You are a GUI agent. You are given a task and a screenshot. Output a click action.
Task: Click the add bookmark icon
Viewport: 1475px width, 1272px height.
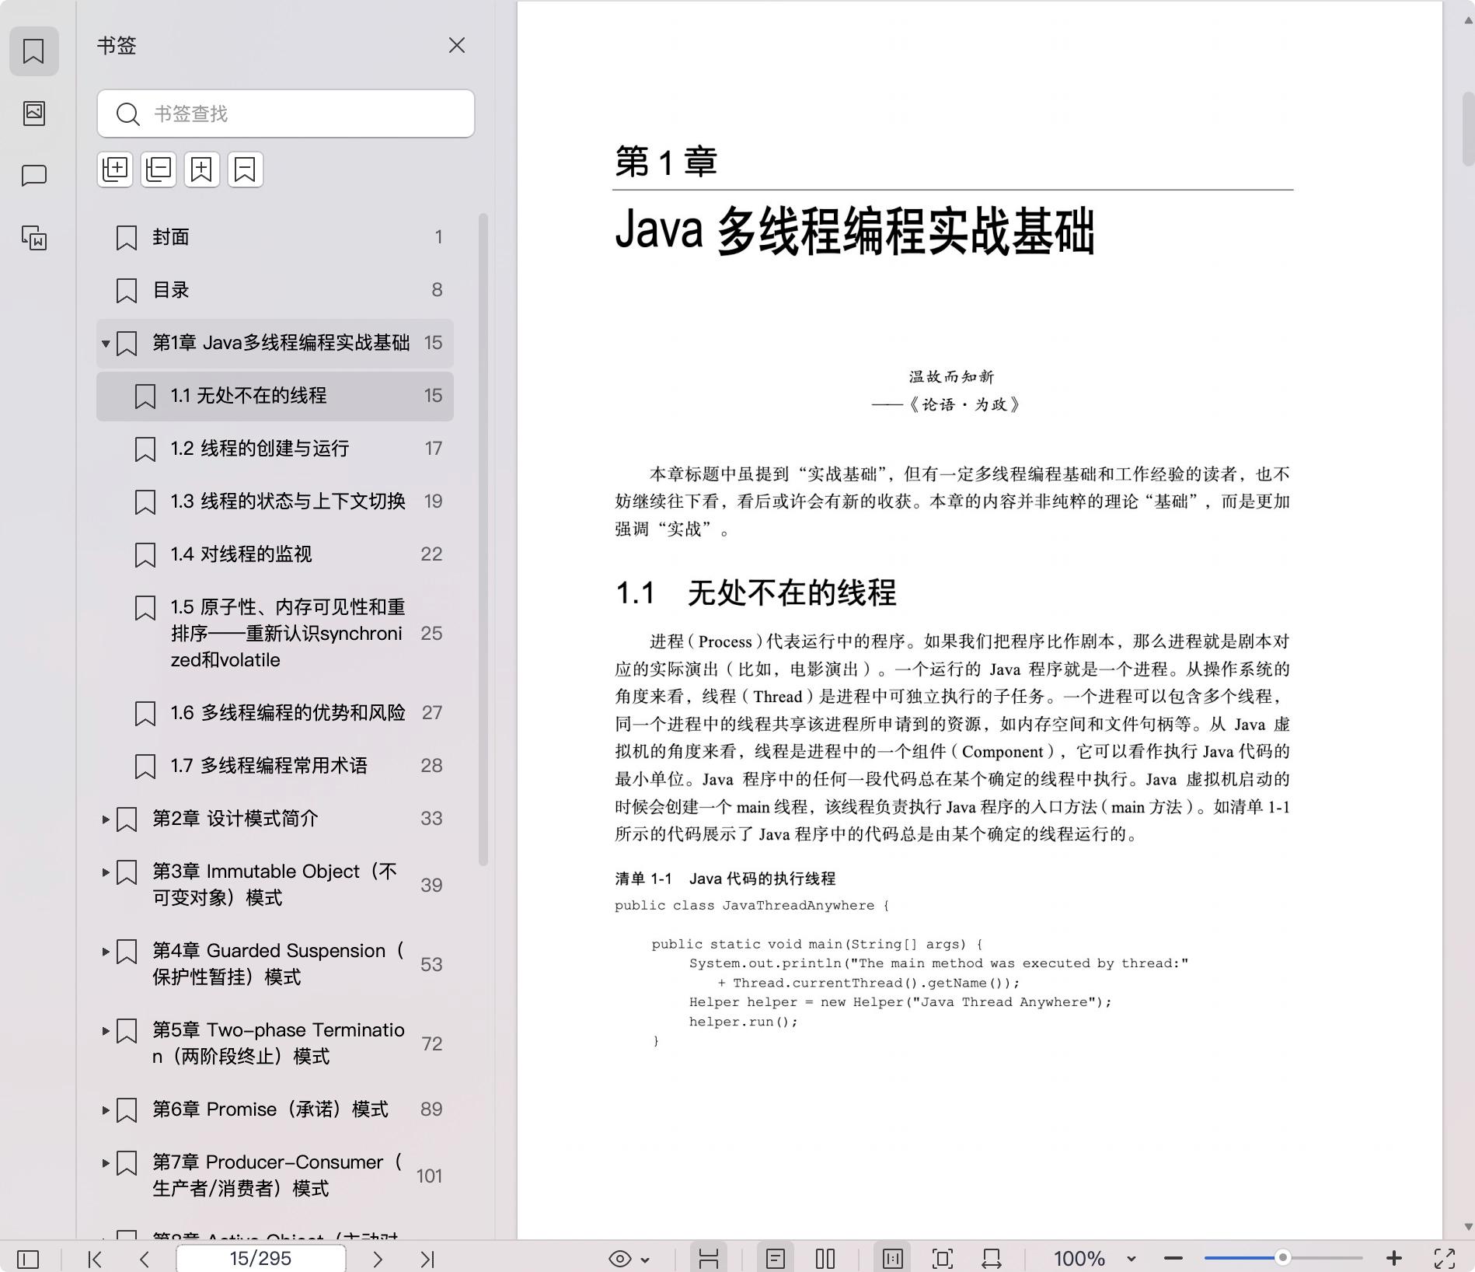pyautogui.click(x=202, y=169)
